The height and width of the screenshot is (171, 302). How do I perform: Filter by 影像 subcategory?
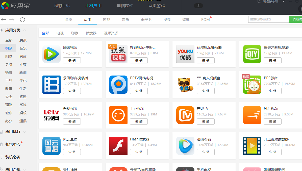coord(75,33)
